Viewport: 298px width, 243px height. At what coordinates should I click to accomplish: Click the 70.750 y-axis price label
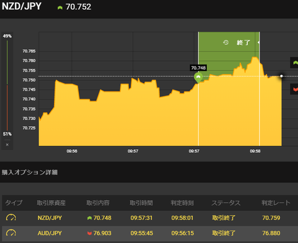[29, 80]
